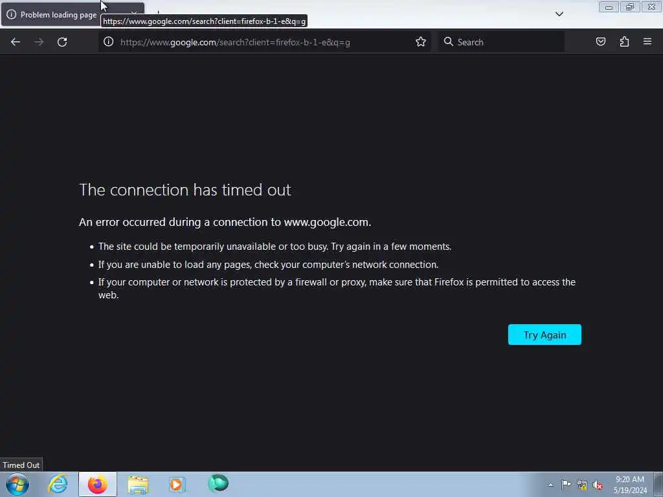Minimize the Firefox window
Image resolution: width=663 pixels, height=497 pixels.
[609, 7]
